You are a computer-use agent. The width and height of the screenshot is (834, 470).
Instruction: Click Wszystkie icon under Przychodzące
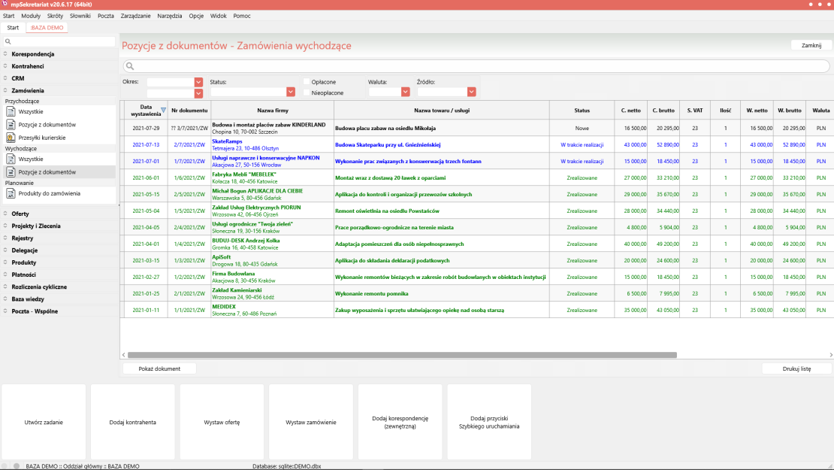point(11,111)
